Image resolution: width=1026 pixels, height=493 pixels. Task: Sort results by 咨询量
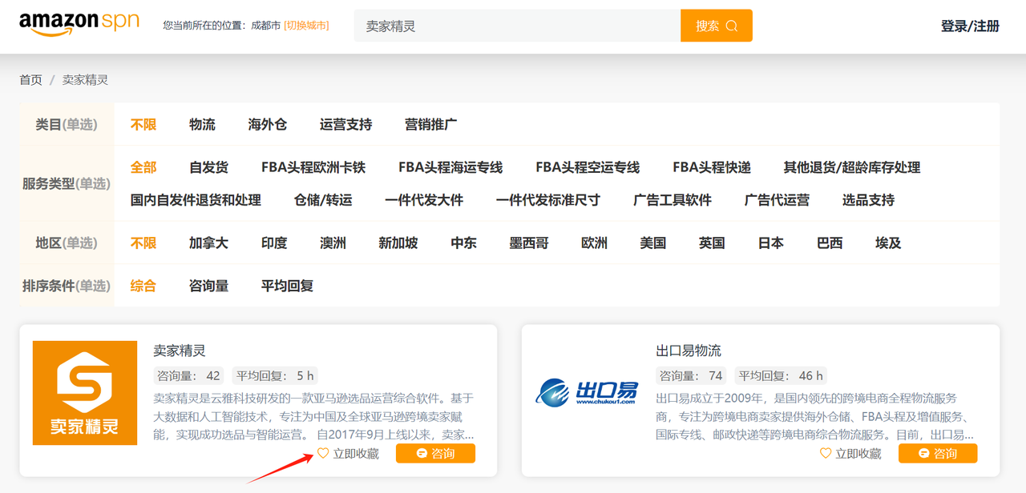(x=208, y=286)
